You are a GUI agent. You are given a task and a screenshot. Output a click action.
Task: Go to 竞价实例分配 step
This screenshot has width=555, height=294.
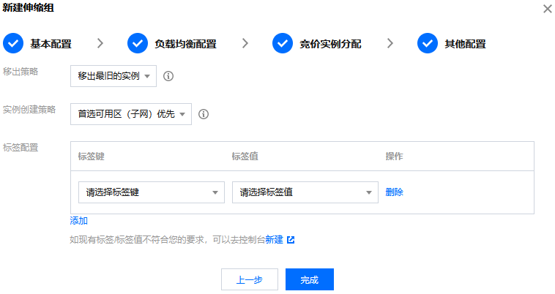(331, 44)
